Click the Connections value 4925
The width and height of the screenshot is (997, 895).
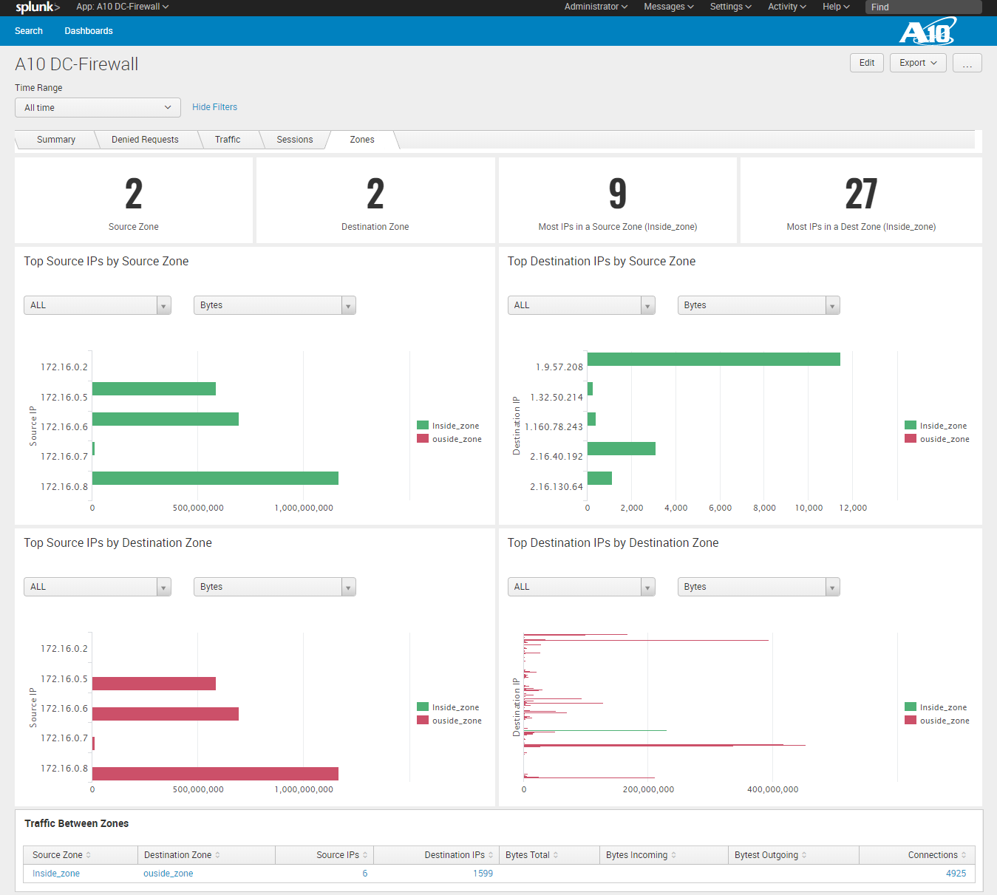956,874
